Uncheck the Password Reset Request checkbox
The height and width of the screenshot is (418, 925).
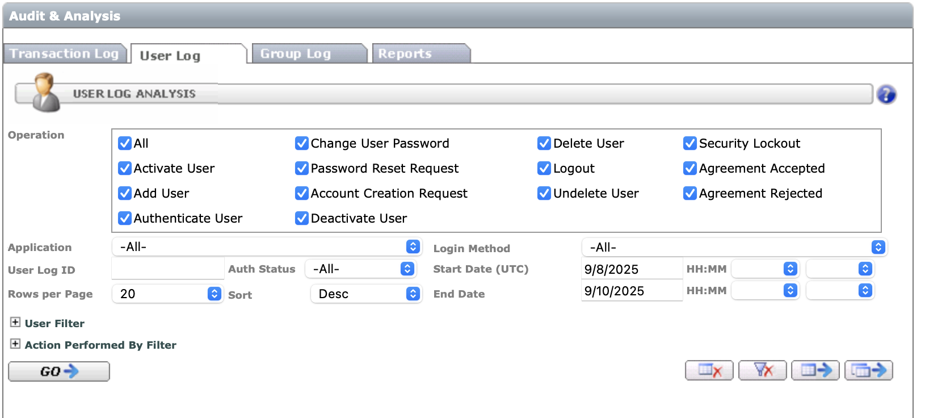(302, 169)
